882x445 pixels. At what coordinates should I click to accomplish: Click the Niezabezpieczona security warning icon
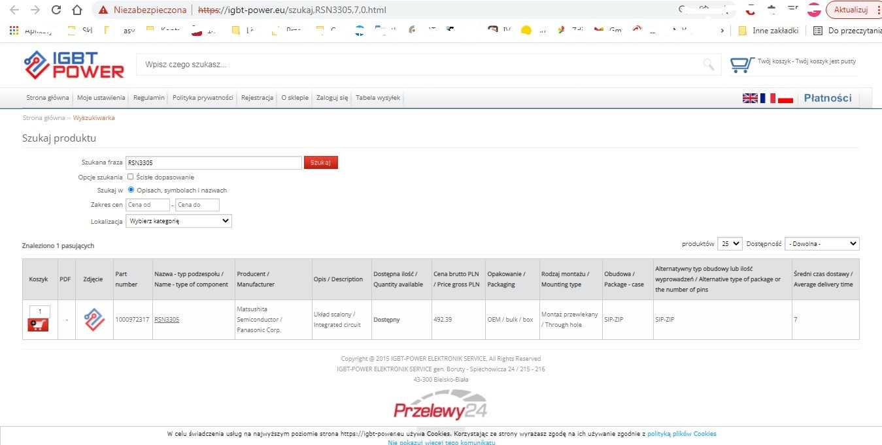[x=103, y=10]
